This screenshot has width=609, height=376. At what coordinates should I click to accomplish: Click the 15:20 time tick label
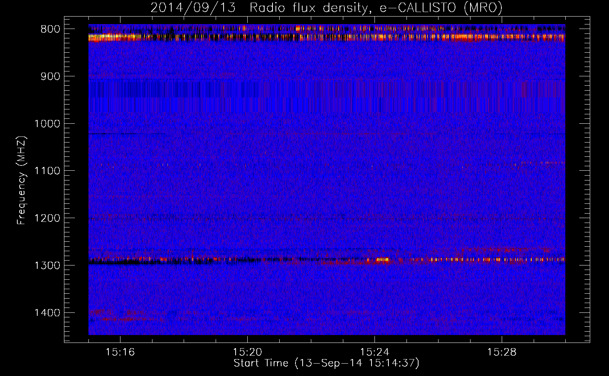pyautogui.click(x=247, y=352)
